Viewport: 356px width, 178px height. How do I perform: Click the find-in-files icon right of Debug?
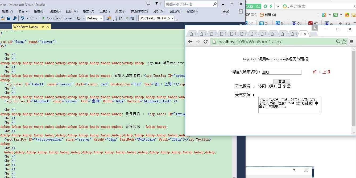[x=109, y=18]
